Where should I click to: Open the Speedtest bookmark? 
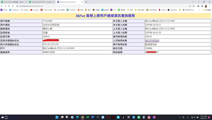[x=172, y=10]
